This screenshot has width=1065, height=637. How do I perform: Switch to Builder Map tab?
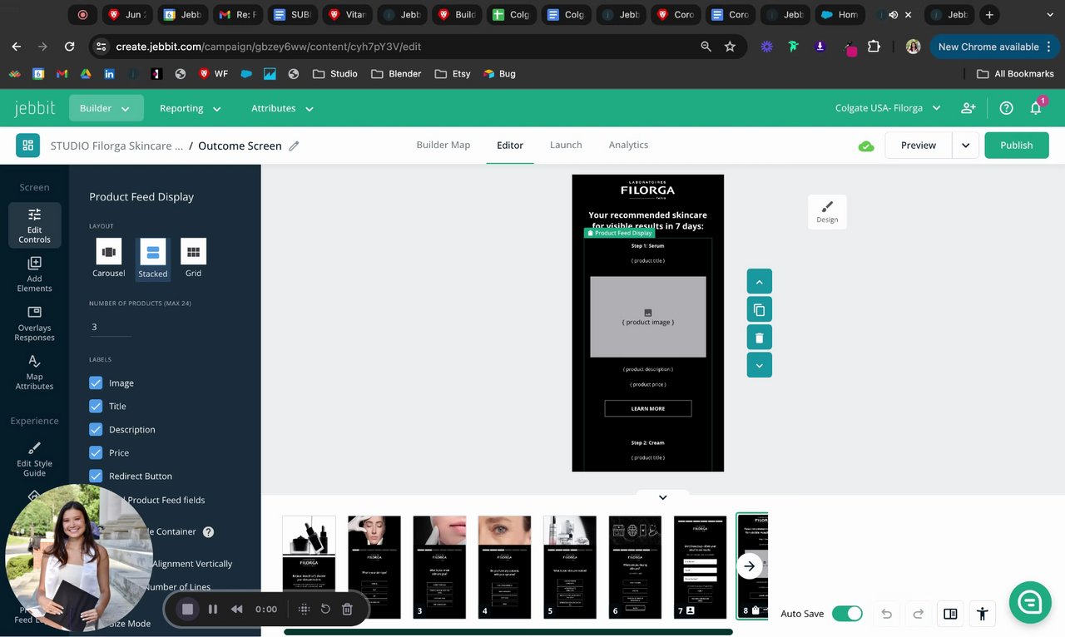coord(443,145)
